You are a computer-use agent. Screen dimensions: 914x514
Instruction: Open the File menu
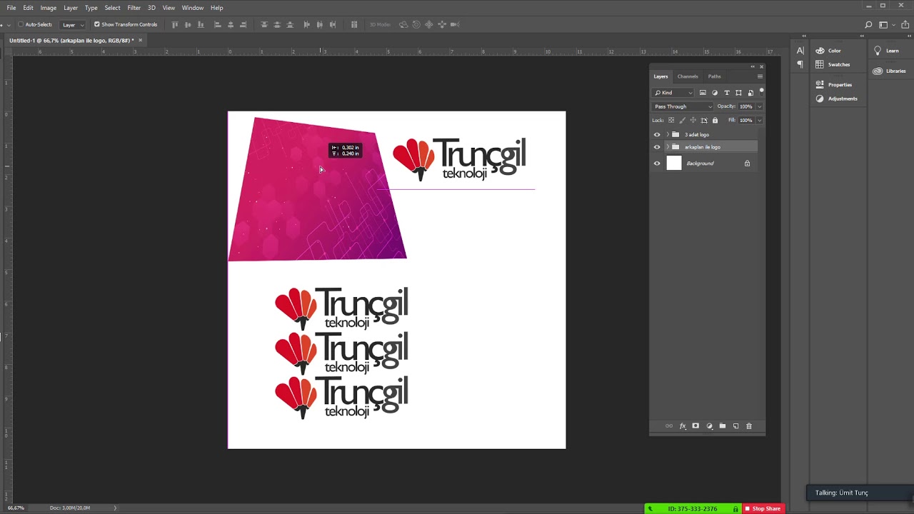11,8
